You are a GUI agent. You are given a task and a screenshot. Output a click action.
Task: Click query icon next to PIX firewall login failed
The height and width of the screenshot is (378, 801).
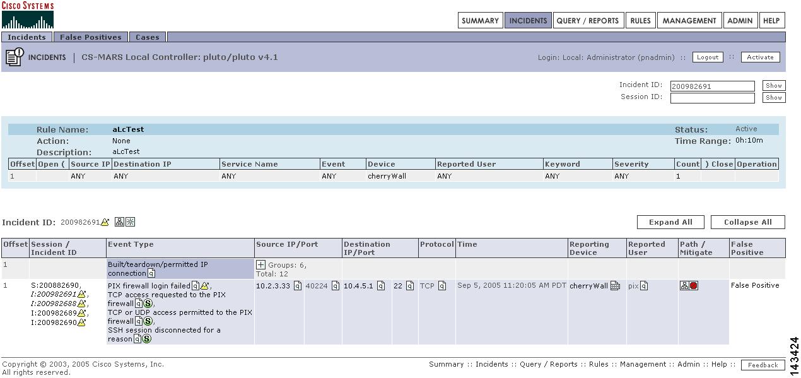[x=196, y=286]
